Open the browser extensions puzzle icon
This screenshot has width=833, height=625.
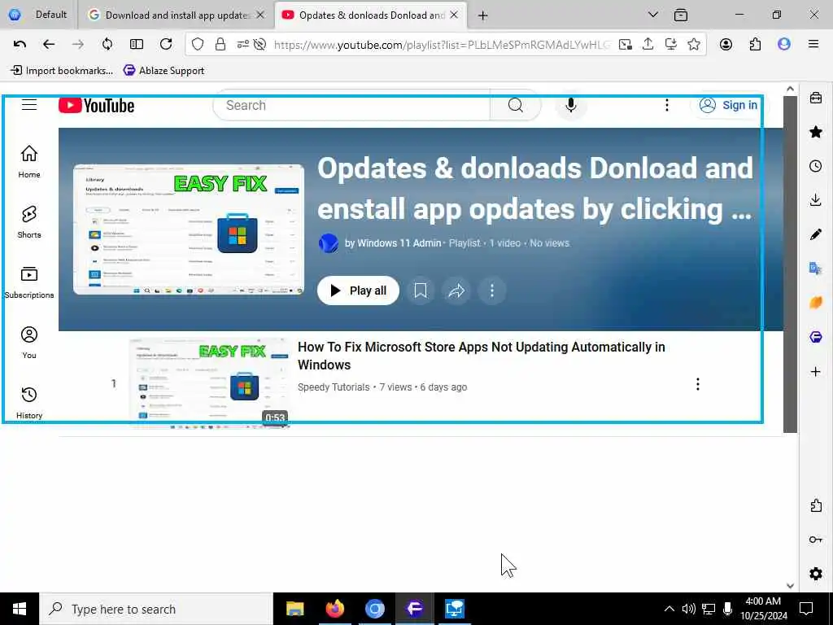755,44
